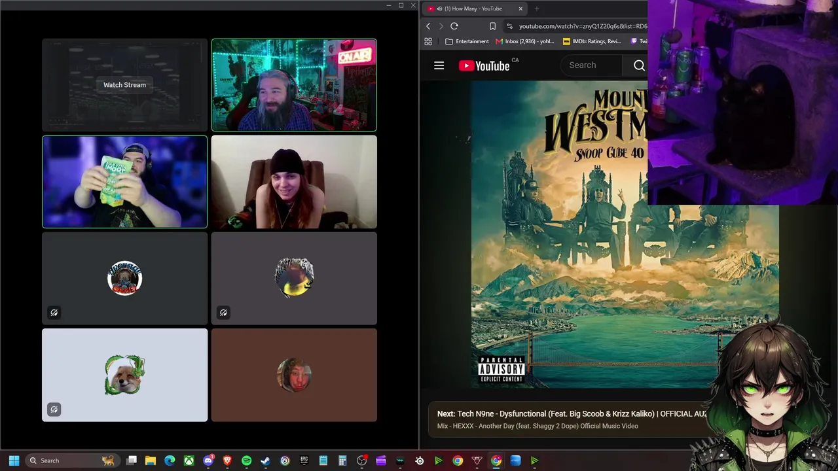Image resolution: width=838 pixels, height=471 pixels.
Task: Open the Entertainment bookmarks folder
Action: click(x=467, y=41)
